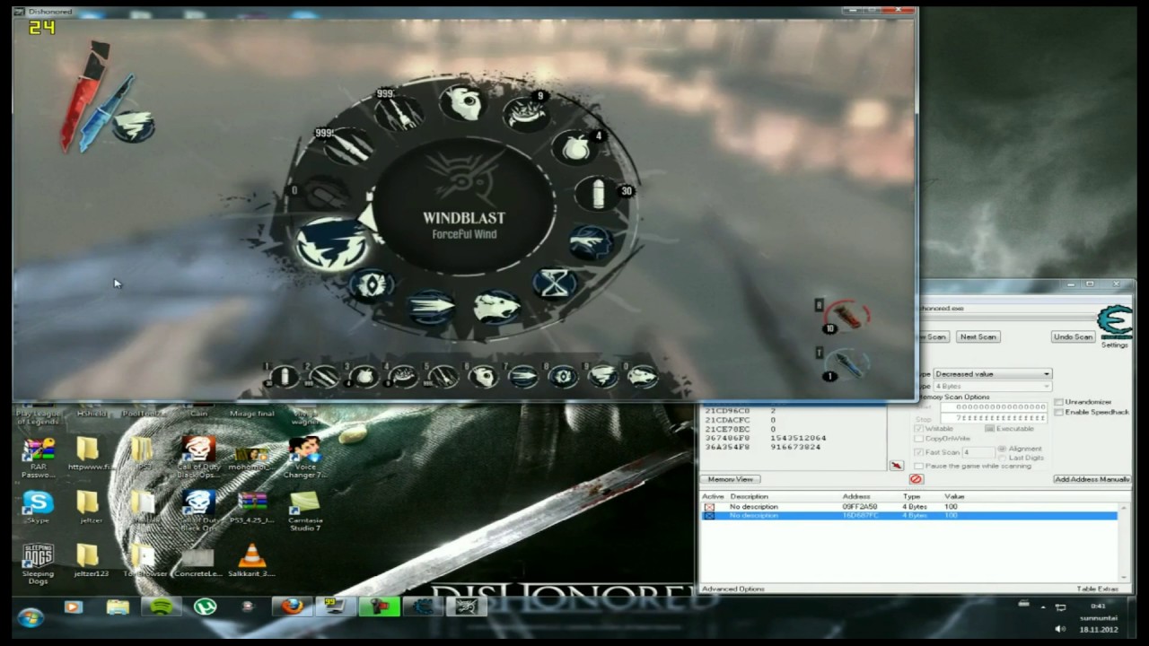
Task: Select the Alignment radio button
Action: tap(1002, 449)
